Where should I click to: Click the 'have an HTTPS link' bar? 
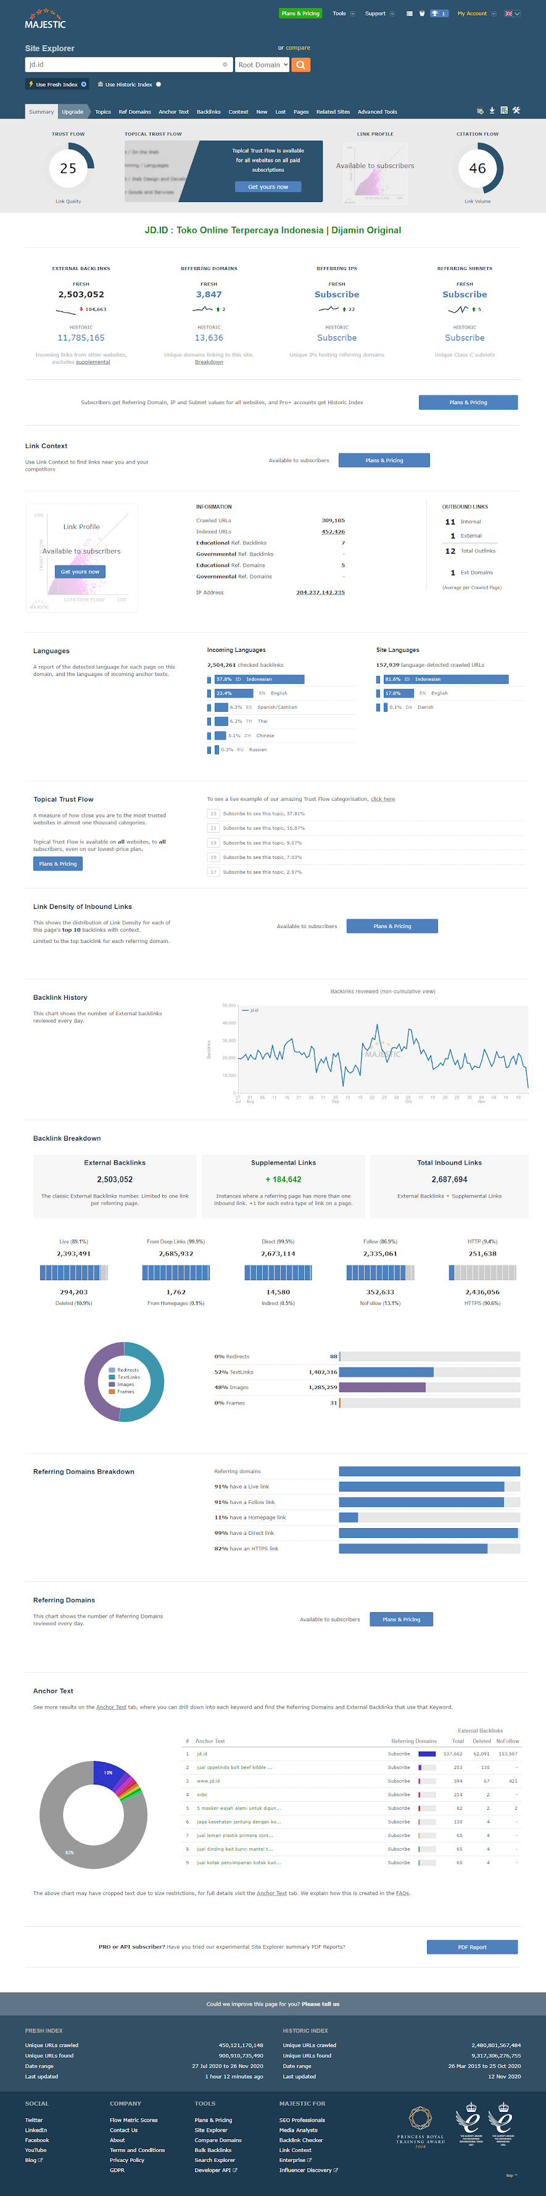tap(413, 1549)
